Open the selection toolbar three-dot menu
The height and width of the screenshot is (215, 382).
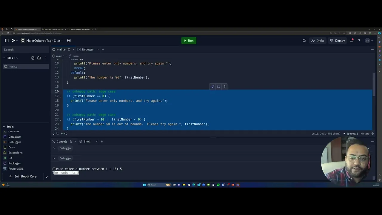click(225, 87)
